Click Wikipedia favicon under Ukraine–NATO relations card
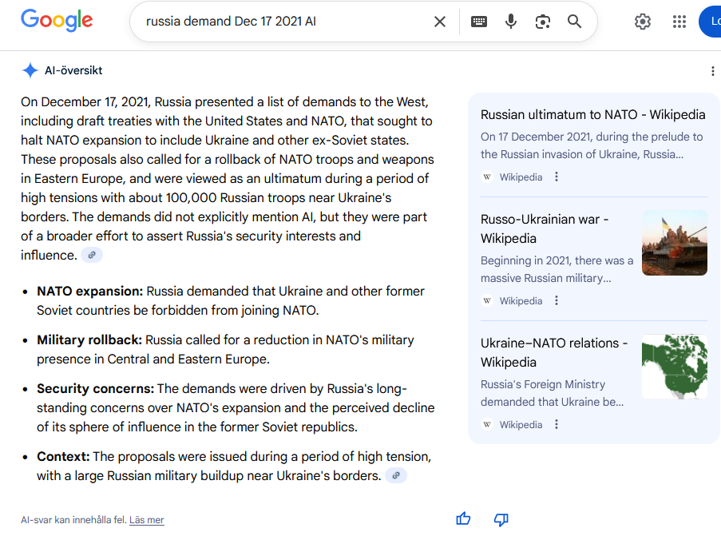This screenshot has height=536, width=721. [x=487, y=424]
